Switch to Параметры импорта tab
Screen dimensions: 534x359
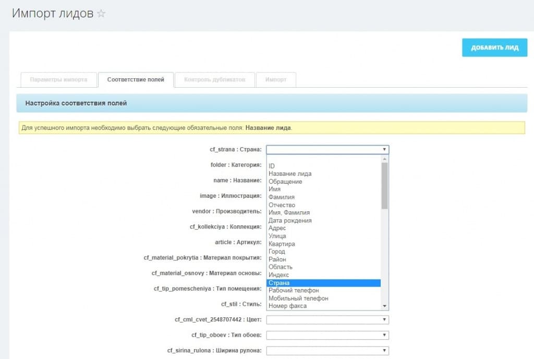coord(58,79)
